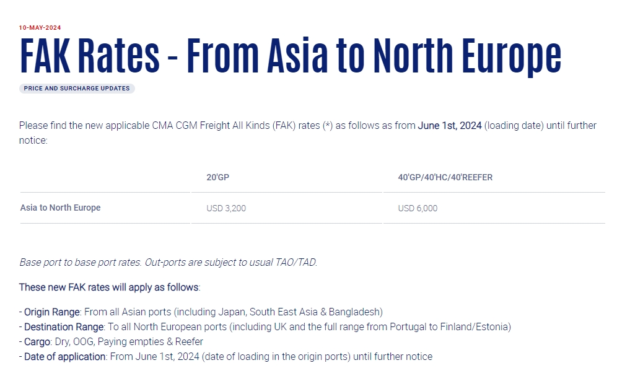This screenshot has width=617, height=381.
Task: Click bold June 1st, 2024 in intro paragraph
Action: [x=450, y=126]
